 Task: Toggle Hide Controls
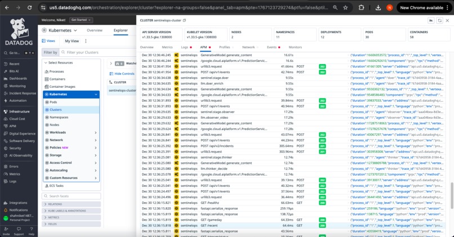(122, 74)
